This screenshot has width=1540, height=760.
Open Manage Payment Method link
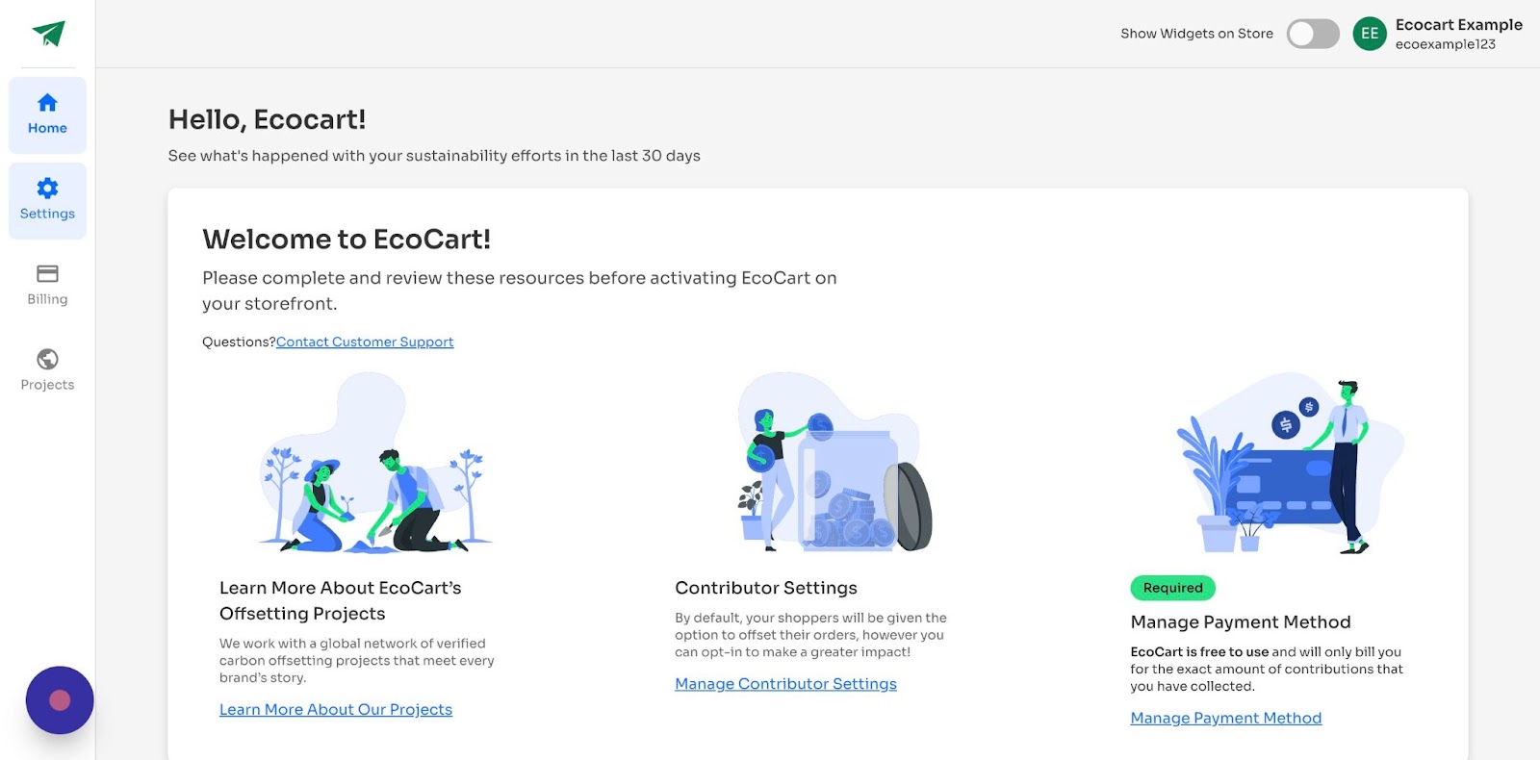pos(1225,718)
